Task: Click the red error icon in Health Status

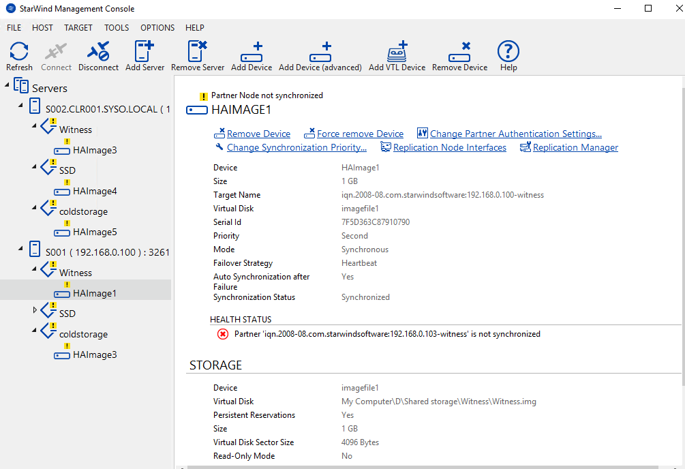Action: (x=223, y=335)
